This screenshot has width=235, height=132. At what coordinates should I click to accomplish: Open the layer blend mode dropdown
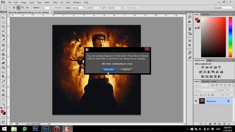click(x=205, y=90)
